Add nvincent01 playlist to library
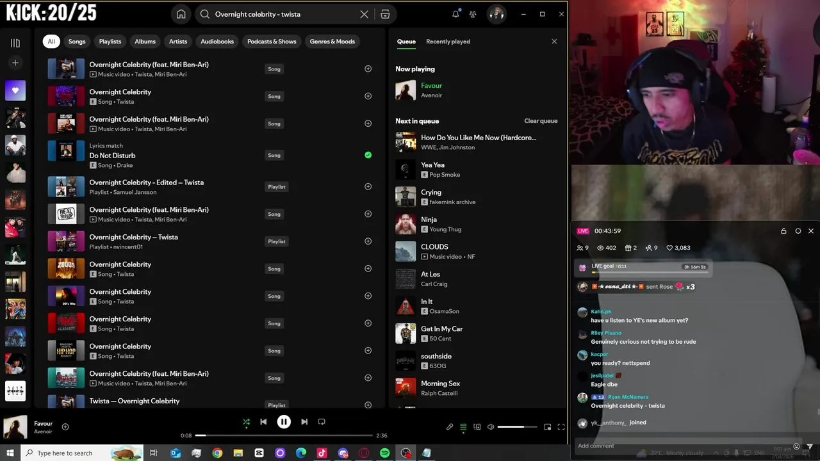Screen dimensions: 820x461 point(368,241)
